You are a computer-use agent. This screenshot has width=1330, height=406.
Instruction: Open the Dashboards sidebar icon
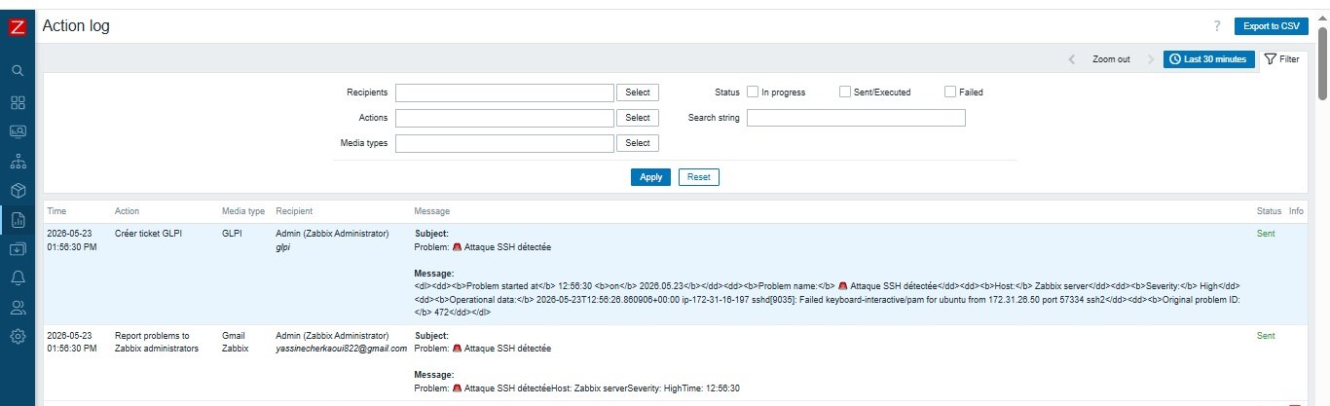tap(18, 102)
